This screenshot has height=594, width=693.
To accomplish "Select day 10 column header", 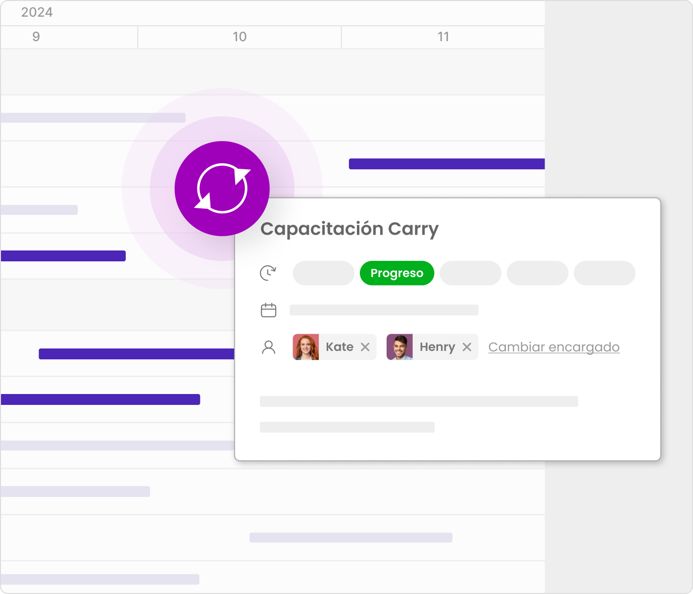I will [x=240, y=37].
